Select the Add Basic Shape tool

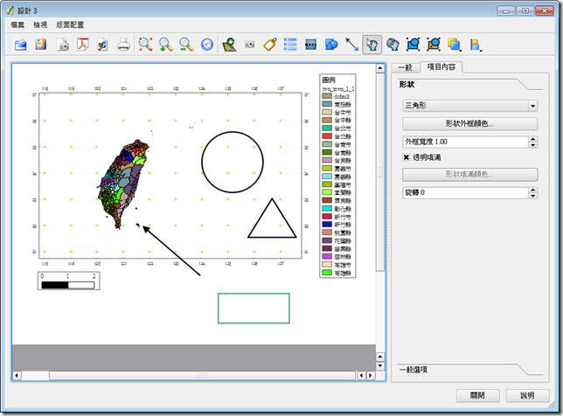pos(331,45)
